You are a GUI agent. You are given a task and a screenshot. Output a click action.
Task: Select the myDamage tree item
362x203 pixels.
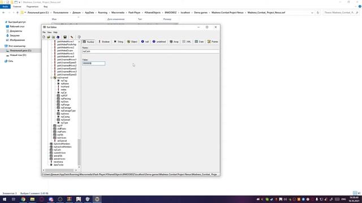tap(66, 108)
